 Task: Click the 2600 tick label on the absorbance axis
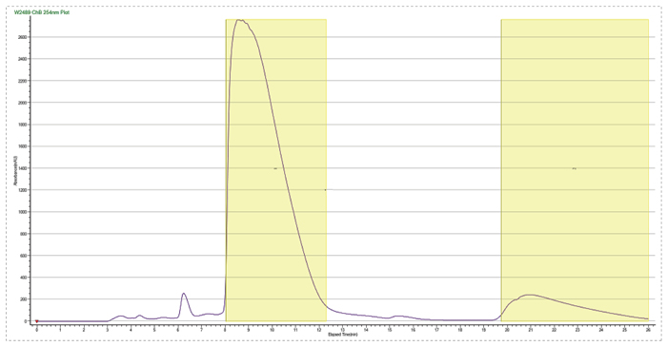click(x=22, y=37)
